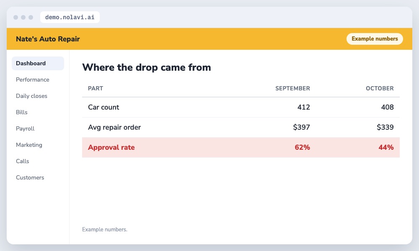Click the $397 September value
Screen dimensions: 419x251
[x=301, y=127]
